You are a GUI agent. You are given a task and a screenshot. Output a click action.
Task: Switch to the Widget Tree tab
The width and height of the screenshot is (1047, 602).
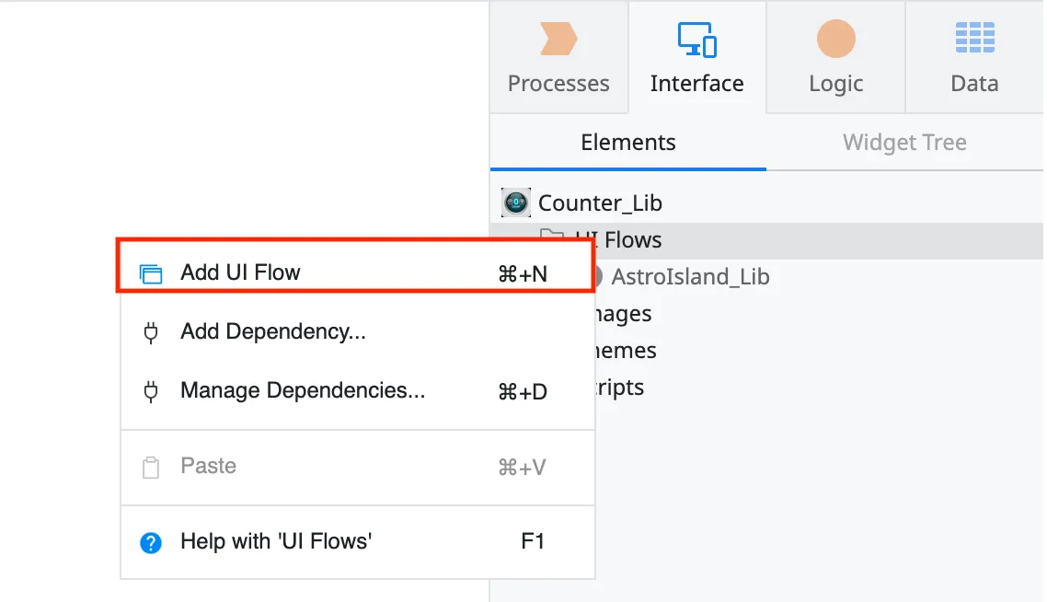pyautogui.click(x=903, y=143)
